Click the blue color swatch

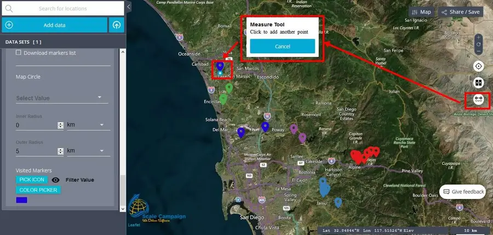pos(22,200)
